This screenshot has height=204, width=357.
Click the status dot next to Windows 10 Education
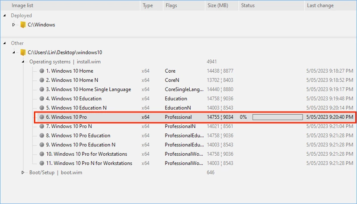(42, 99)
